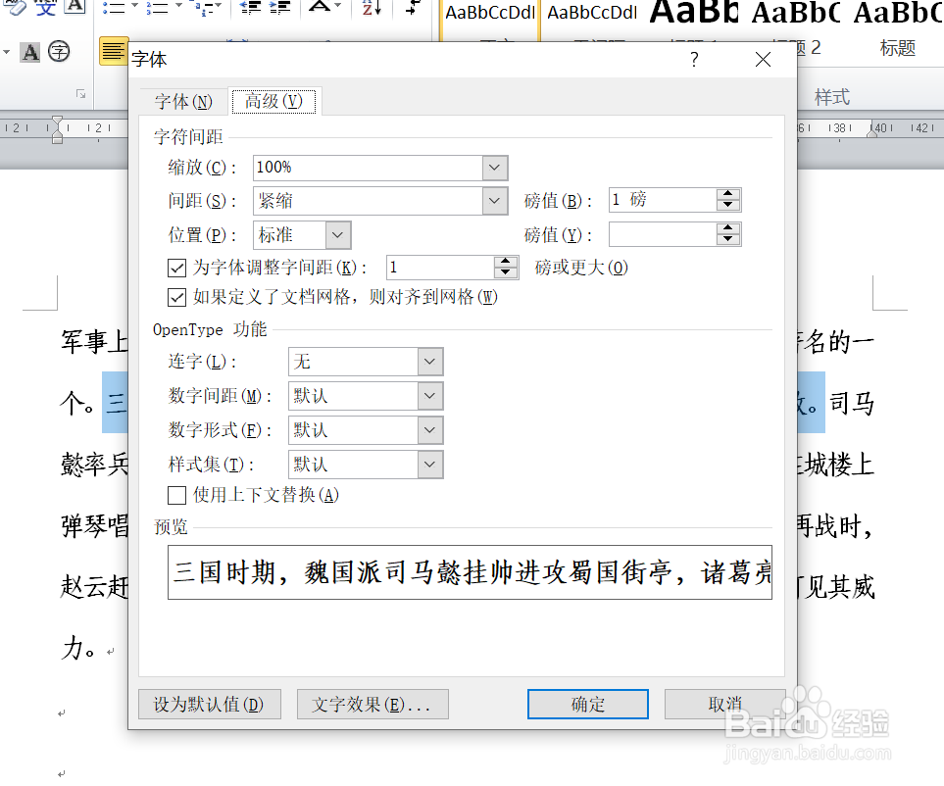Switch to the 字体 tab

coord(180,100)
